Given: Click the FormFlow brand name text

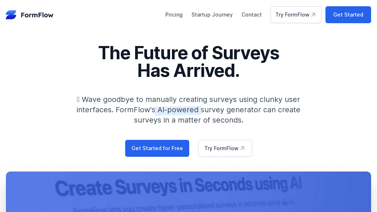Looking at the screenshot, I should (37, 15).
